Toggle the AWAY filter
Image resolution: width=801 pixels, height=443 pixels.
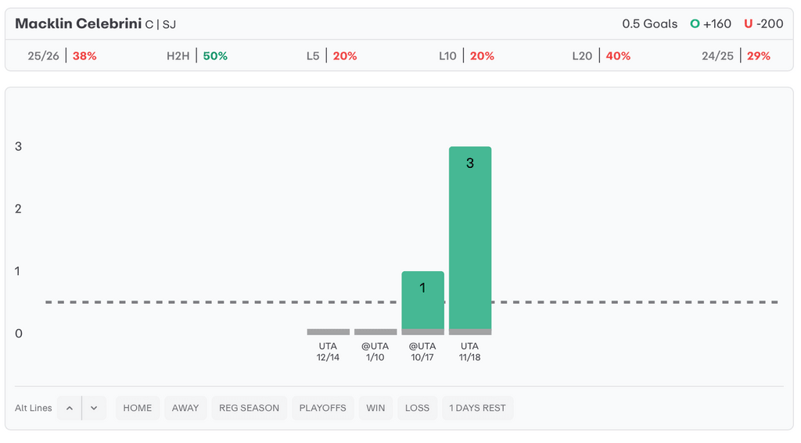pos(185,408)
